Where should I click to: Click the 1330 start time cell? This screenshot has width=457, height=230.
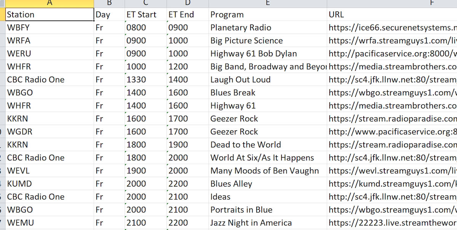pos(145,80)
